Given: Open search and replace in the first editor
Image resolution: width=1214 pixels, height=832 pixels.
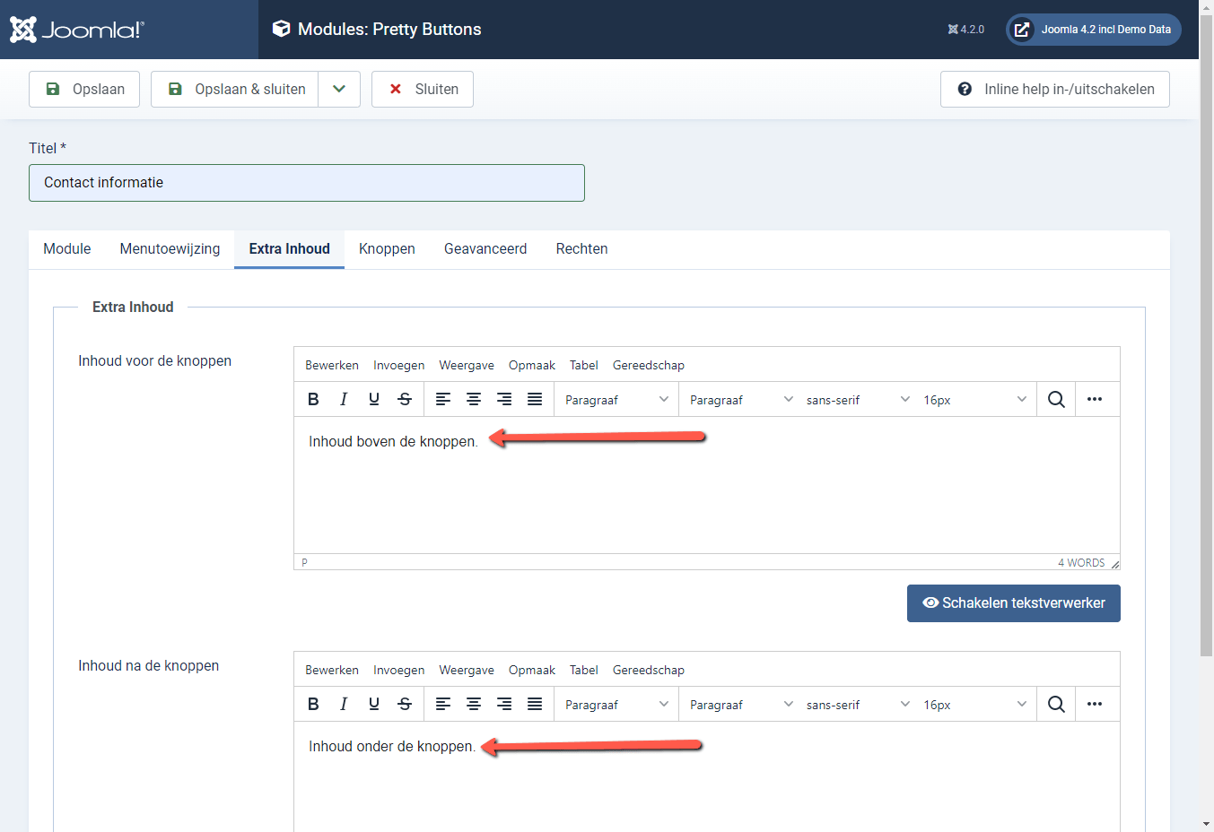Looking at the screenshot, I should 1056,398.
